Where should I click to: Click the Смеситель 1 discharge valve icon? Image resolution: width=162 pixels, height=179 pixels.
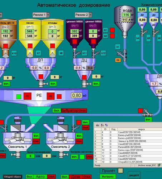pyautogui.click(x=16, y=154)
